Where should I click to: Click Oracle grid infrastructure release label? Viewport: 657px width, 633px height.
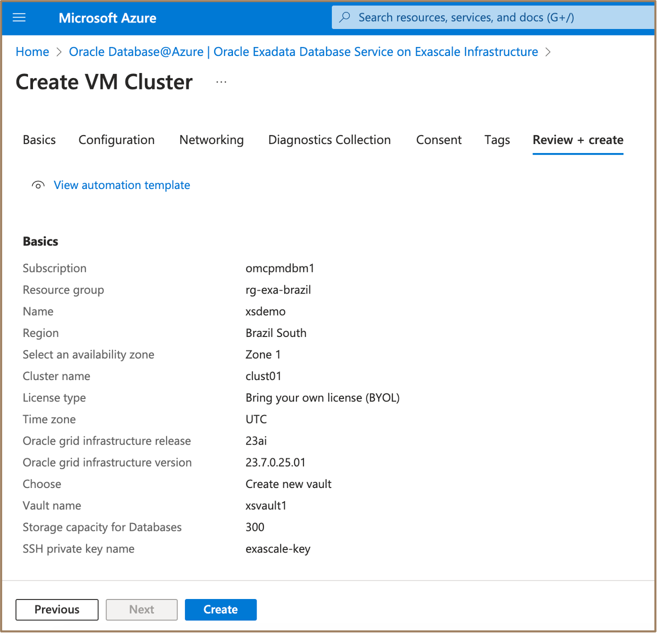coord(107,441)
